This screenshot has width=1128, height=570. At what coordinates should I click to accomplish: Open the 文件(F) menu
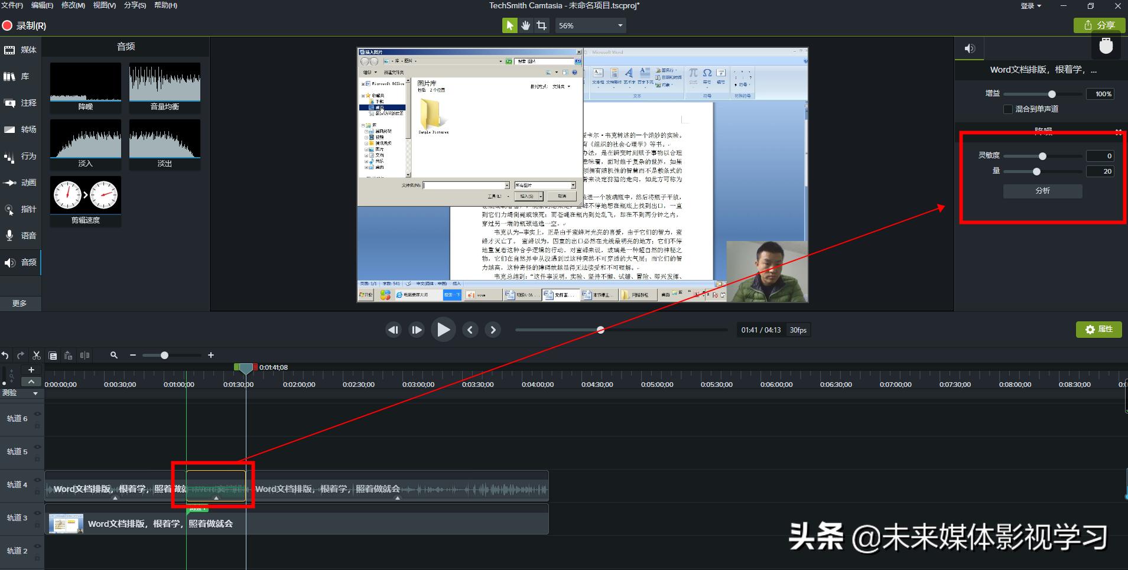pos(12,5)
